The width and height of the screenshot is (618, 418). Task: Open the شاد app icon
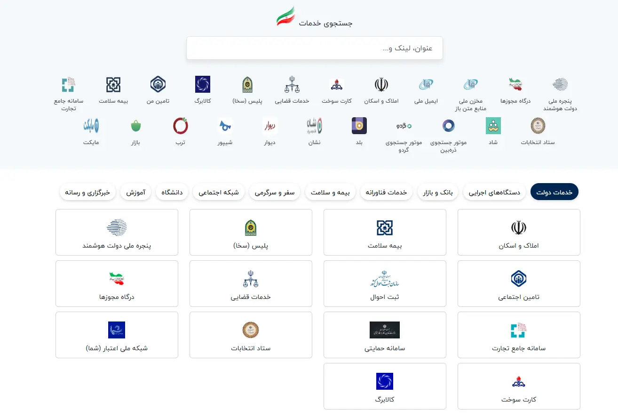pos(493,126)
